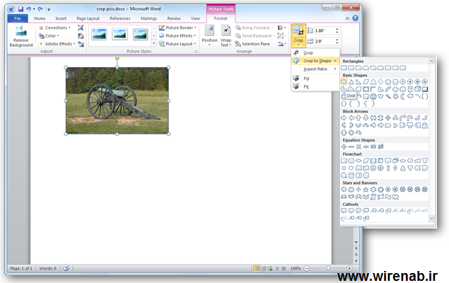Viewport: 449px width, 283px height.
Task: Click the Save icon in Quick Access Toolbar
Action: coord(20,8)
